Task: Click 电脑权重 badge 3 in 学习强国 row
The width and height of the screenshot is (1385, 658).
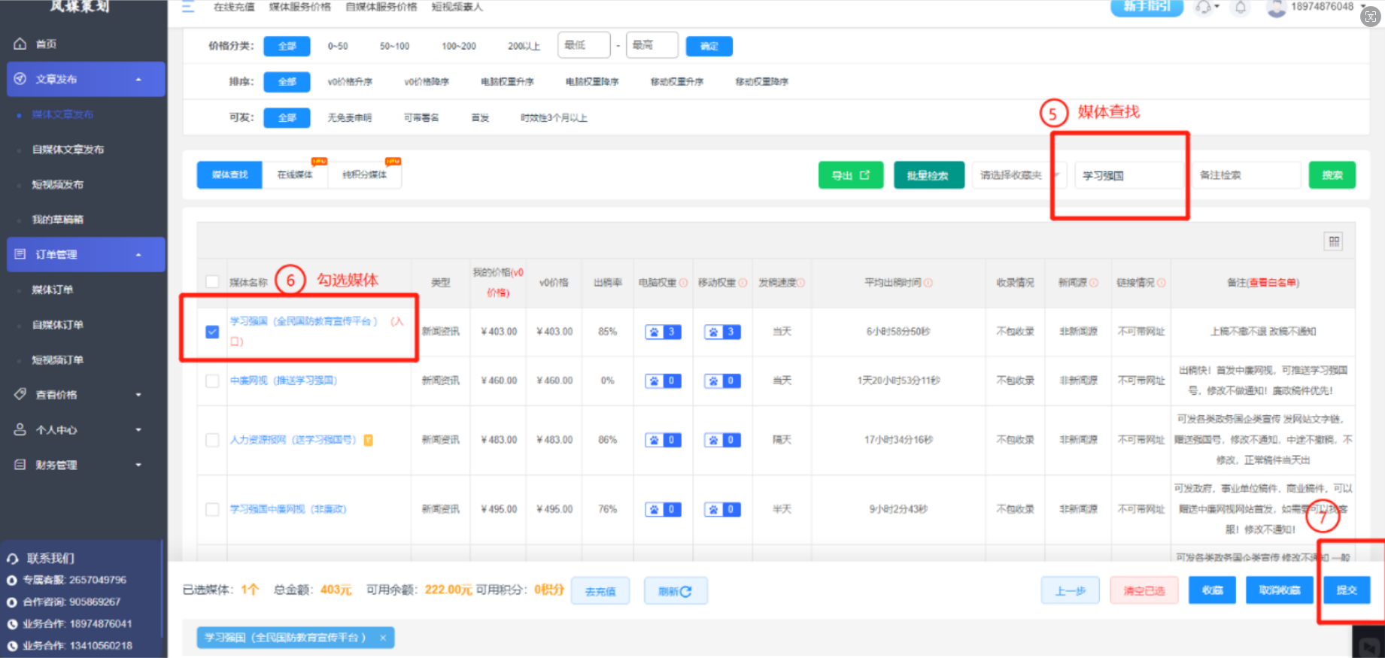Action: click(x=663, y=332)
